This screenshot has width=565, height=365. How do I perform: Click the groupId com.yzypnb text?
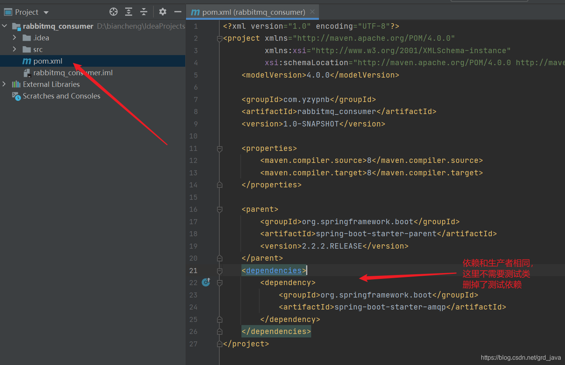(x=309, y=99)
